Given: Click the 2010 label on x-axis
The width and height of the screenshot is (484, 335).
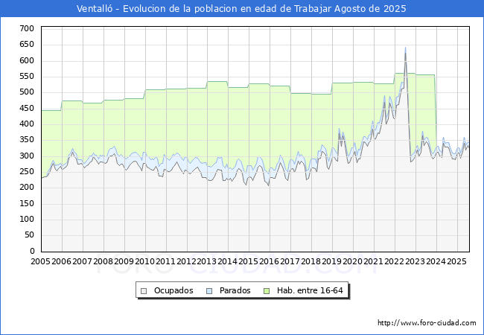Looking at the screenshot, I should tap(144, 261).
